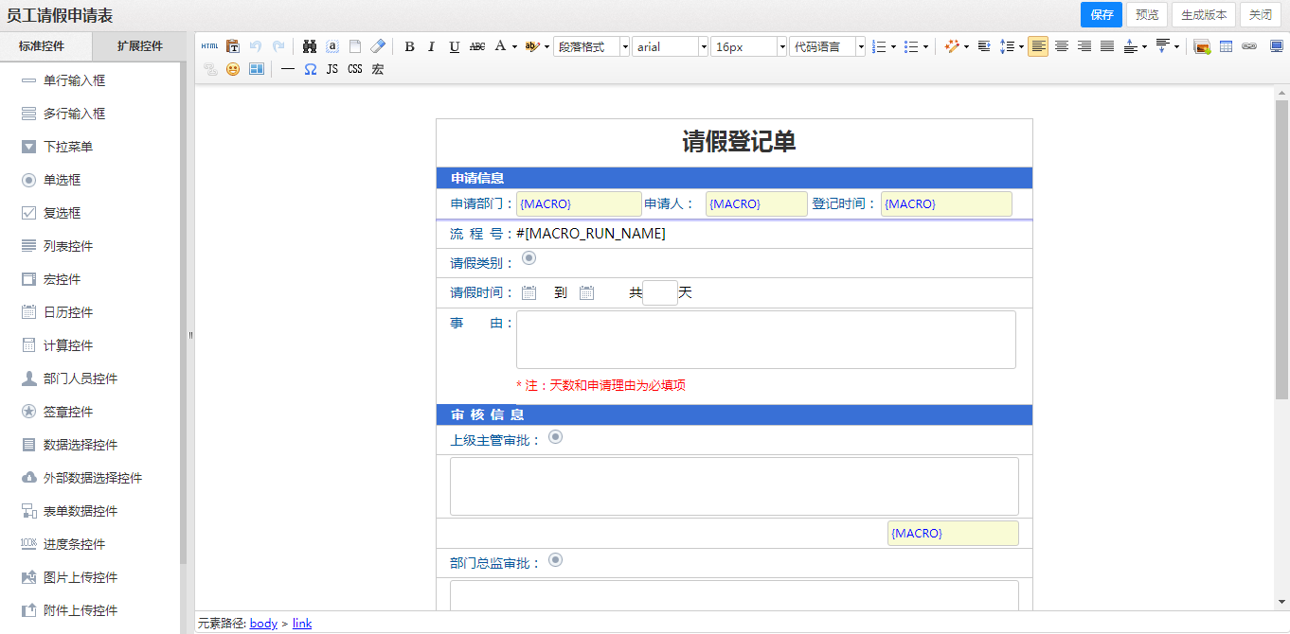Viewport: 1290px width, 634px height.
Task: Center-align the text
Action: coord(1062,46)
